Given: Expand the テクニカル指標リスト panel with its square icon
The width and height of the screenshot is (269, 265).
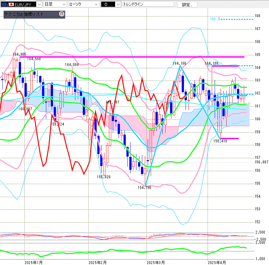Looking at the screenshot, I should [61, 14].
